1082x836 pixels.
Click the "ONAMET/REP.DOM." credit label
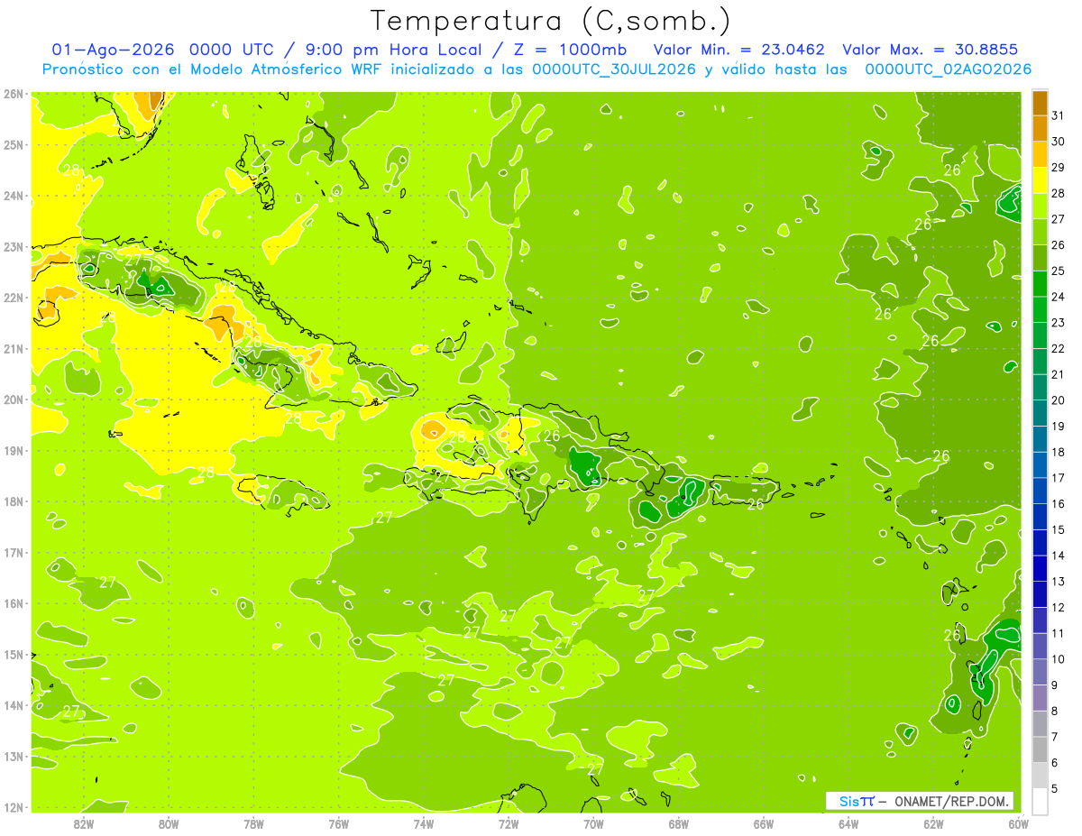point(952,801)
